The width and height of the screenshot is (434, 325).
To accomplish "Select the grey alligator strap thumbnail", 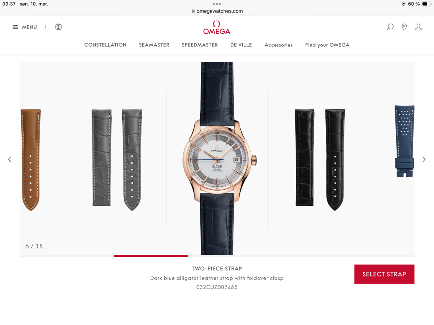I will click(x=117, y=160).
